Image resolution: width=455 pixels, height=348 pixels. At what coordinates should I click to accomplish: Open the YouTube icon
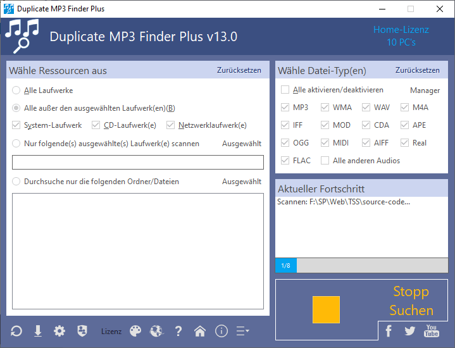(432, 330)
